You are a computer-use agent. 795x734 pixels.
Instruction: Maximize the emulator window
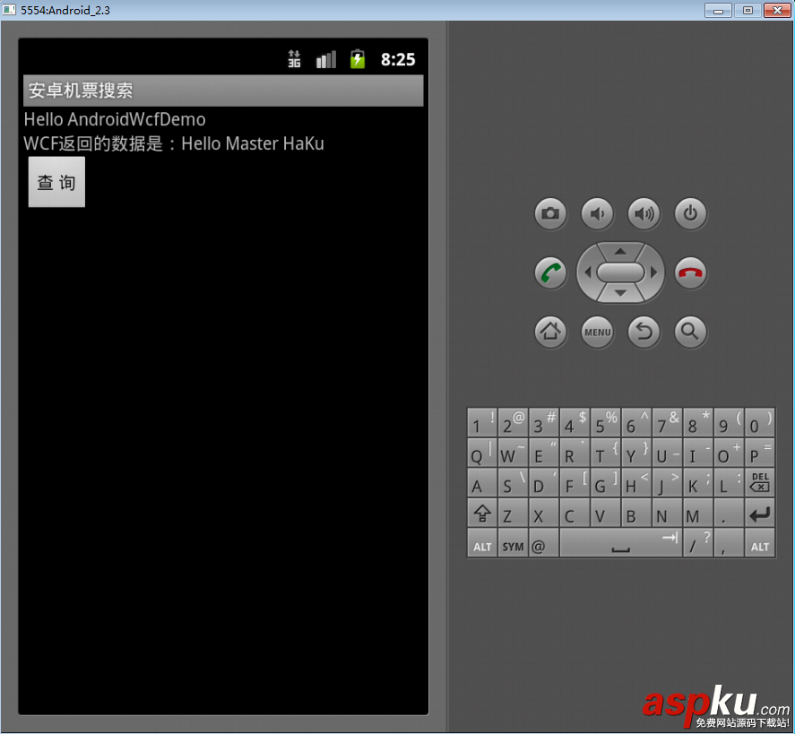coord(747,10)
